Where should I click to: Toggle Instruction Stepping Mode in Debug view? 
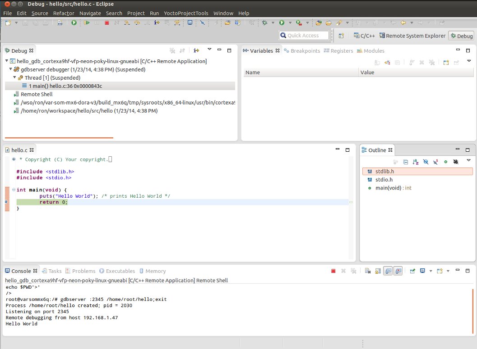click(196, 50)
